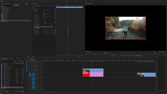
Task: Click Export Frame camera icon
Action: 137,56
